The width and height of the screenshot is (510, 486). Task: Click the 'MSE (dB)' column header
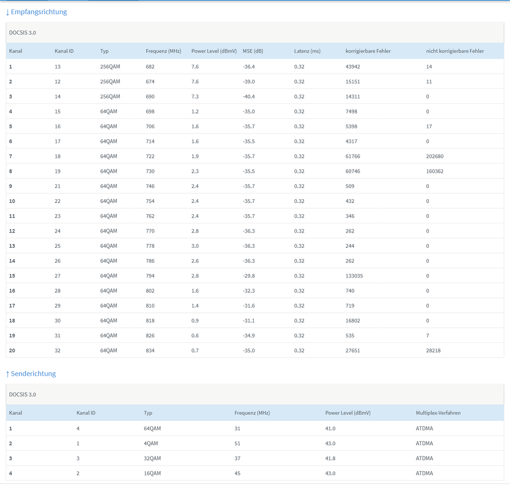click(x=253, y=51)
